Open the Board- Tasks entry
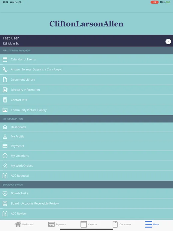173x231 pixels. point(86,193)
